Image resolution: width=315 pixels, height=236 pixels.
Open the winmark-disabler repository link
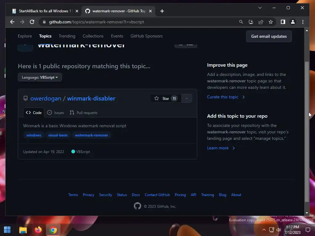[x=91, y=98]
